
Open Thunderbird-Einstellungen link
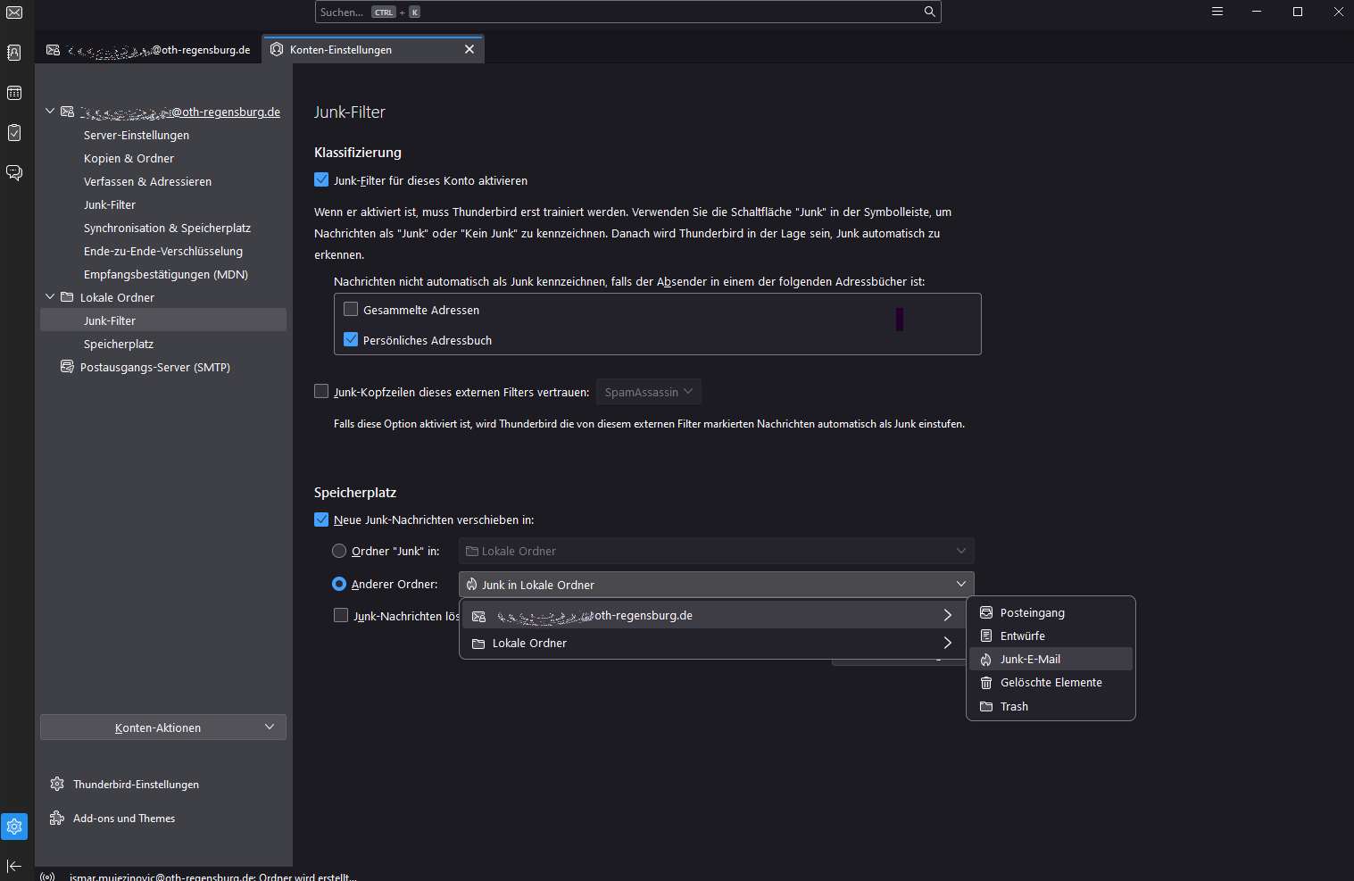coord(136,785)
